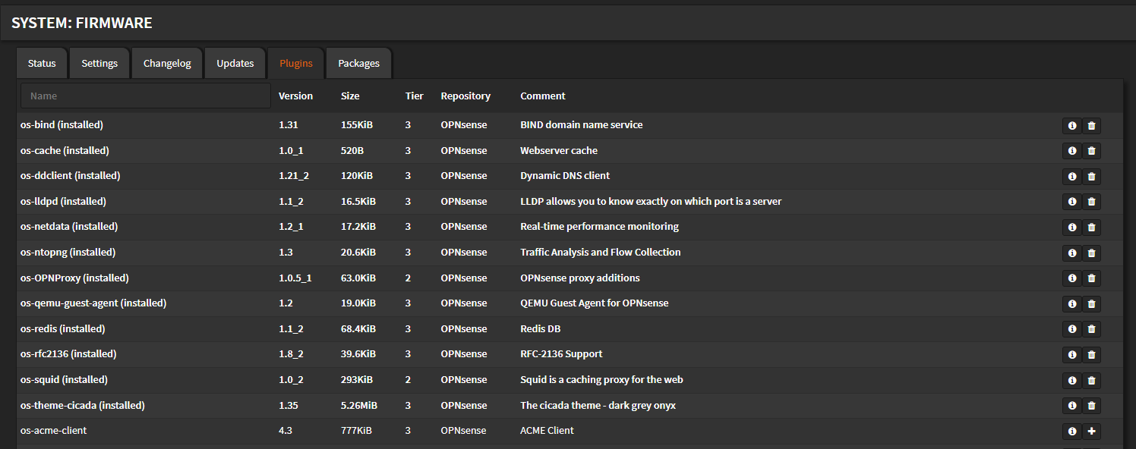
Task: View info for os-qemu-guest-agent
Action: 1071,304
